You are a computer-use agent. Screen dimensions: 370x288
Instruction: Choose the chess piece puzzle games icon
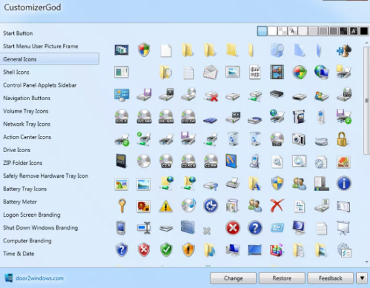[344, 51]
